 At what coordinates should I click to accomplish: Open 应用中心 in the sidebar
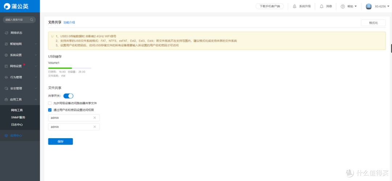20,136
